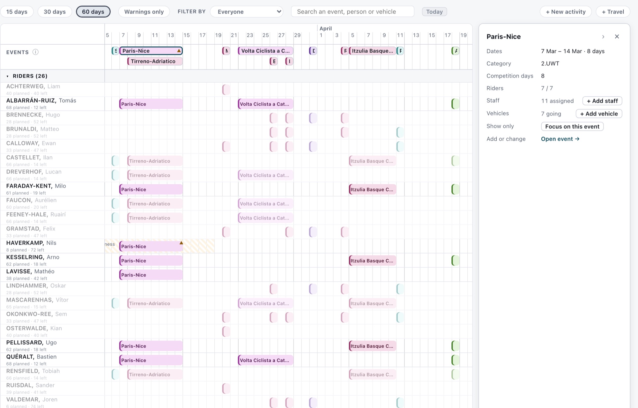Screen dimensions: 638x408
Task: Click the green 'A' event marker in Events row
Action: 456,51
